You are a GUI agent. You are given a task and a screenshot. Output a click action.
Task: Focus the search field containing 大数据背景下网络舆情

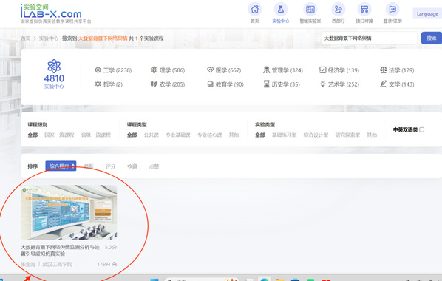coord(369,38)
